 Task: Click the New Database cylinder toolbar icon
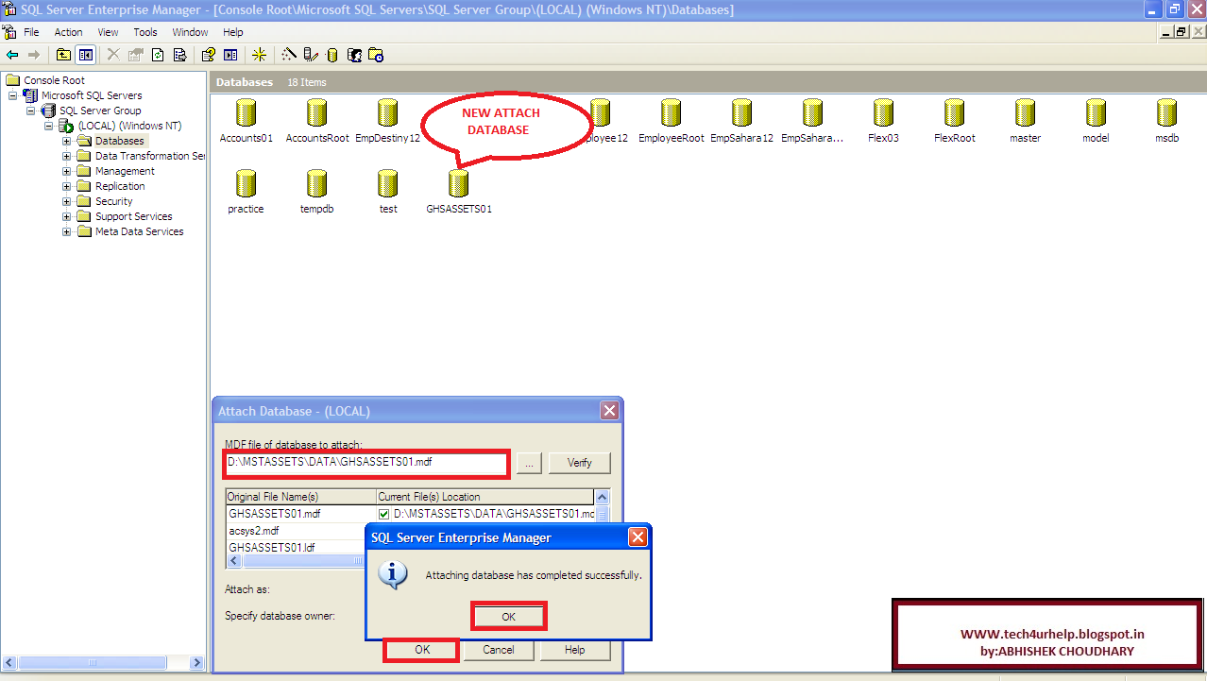coord(331,55)
